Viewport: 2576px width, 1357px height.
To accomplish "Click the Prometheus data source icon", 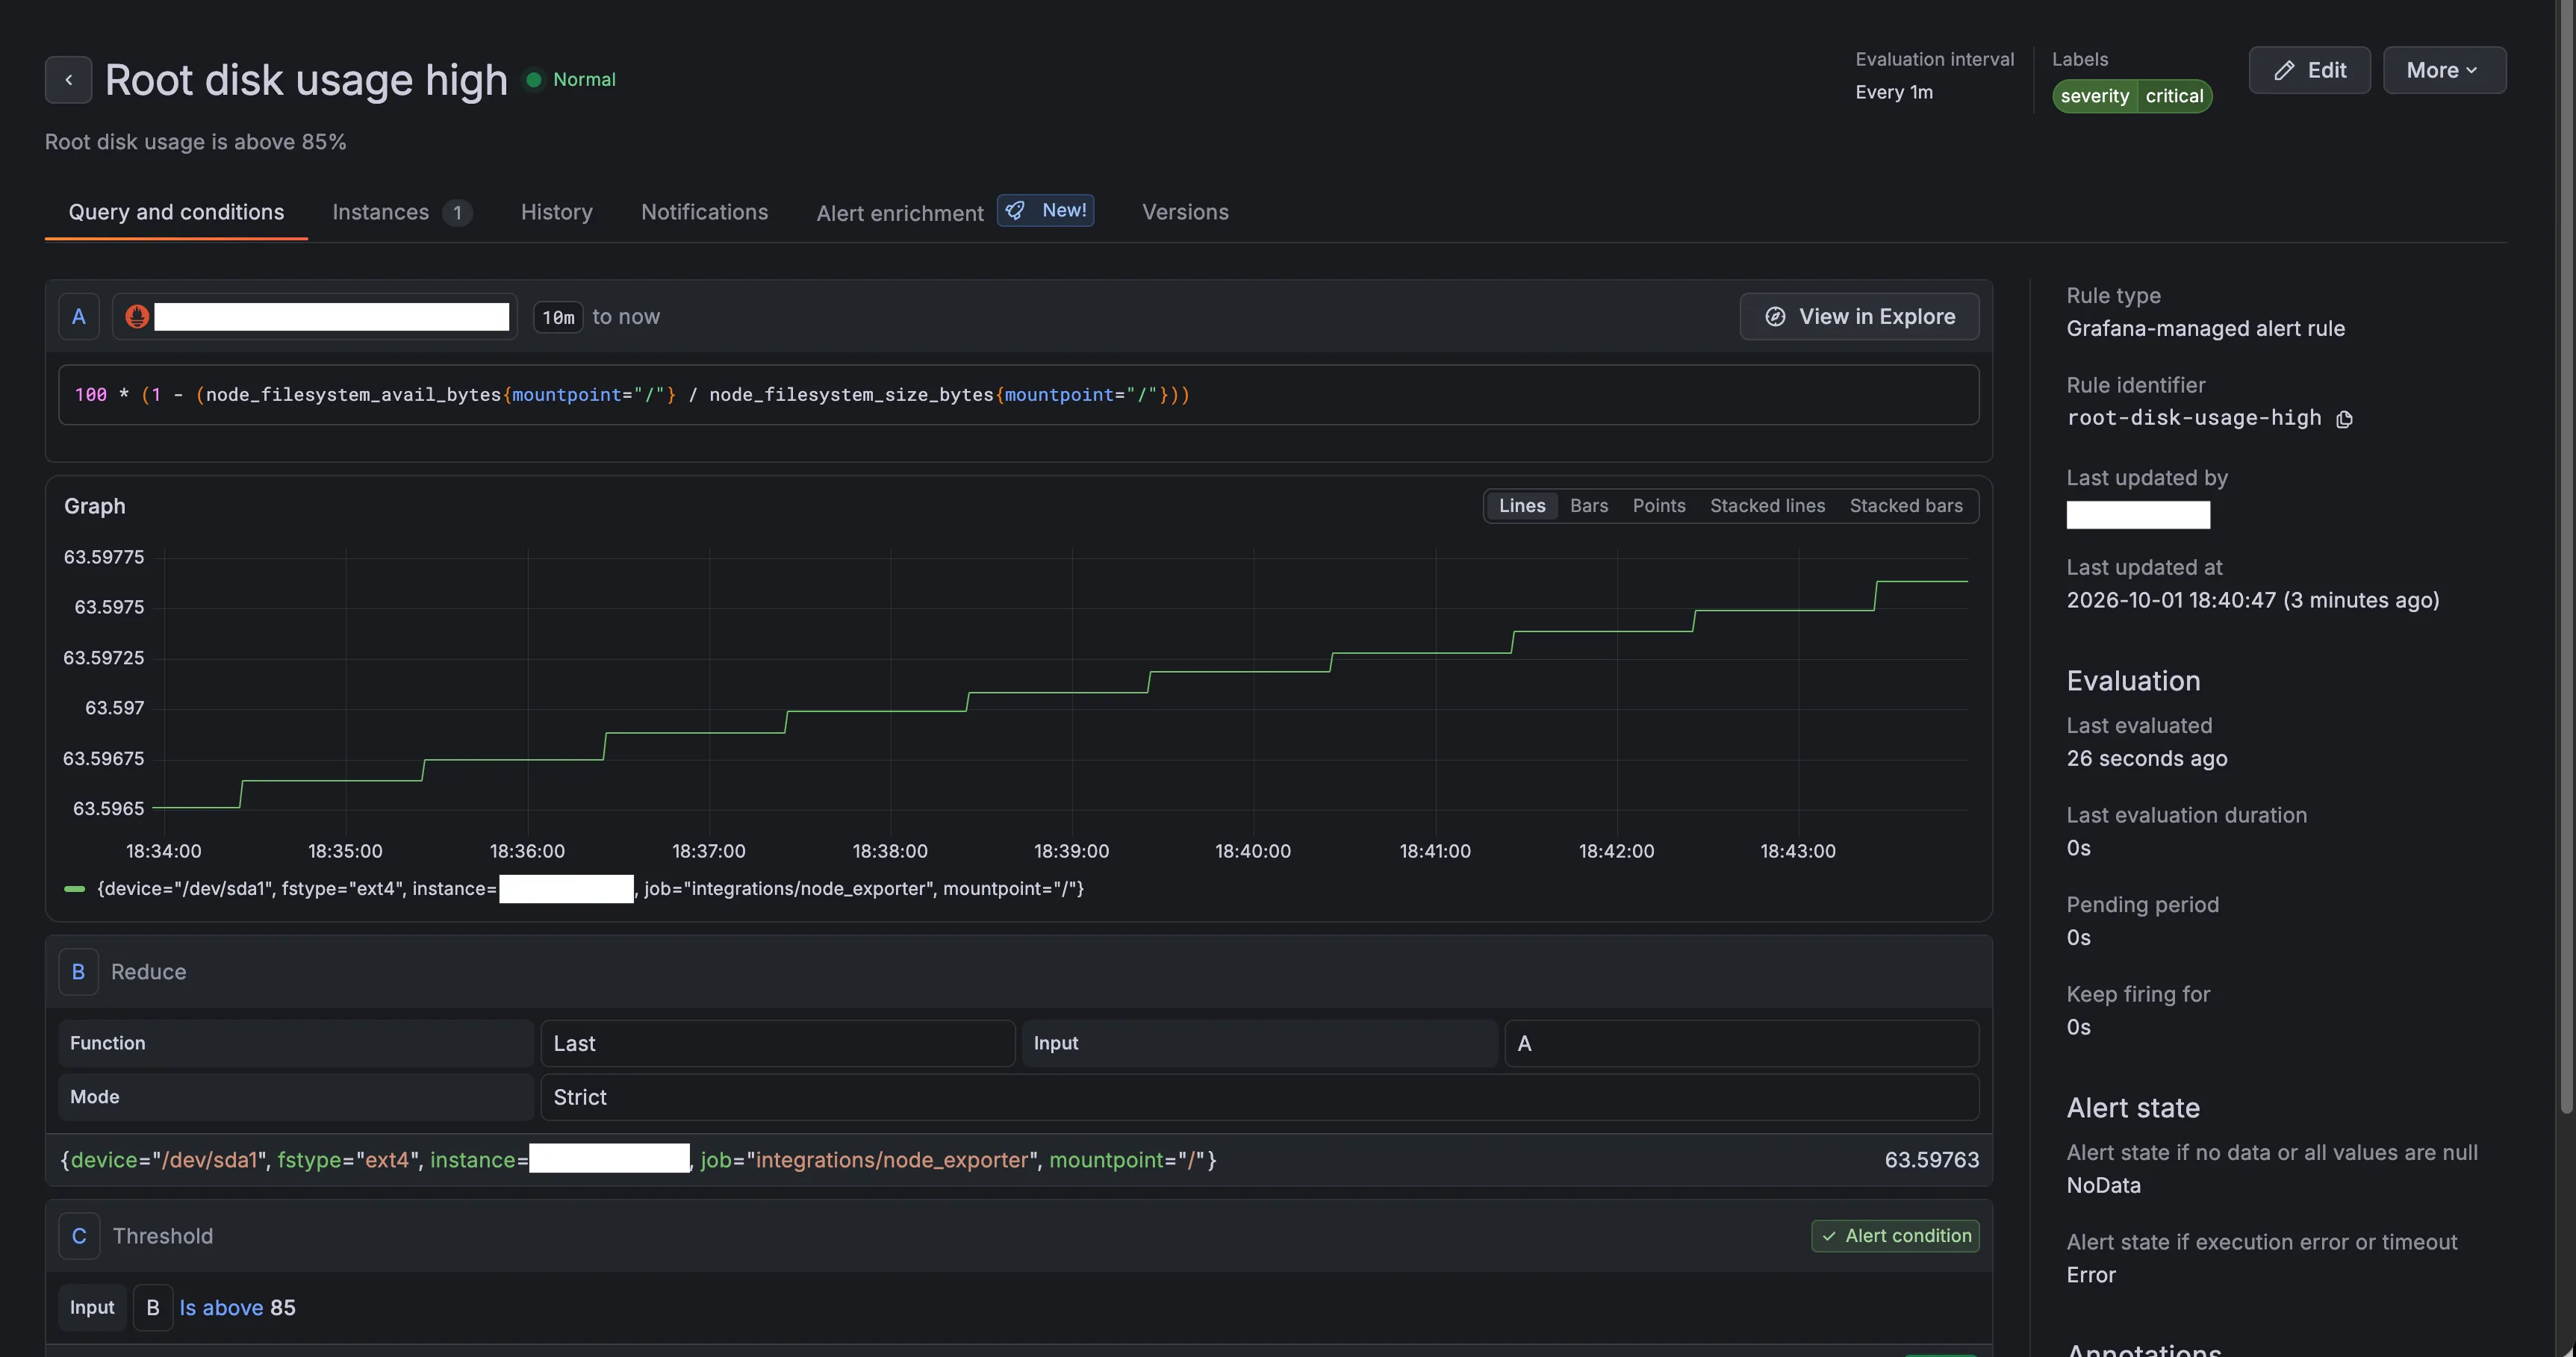I will pyautogui.click(x=137, y=317).
